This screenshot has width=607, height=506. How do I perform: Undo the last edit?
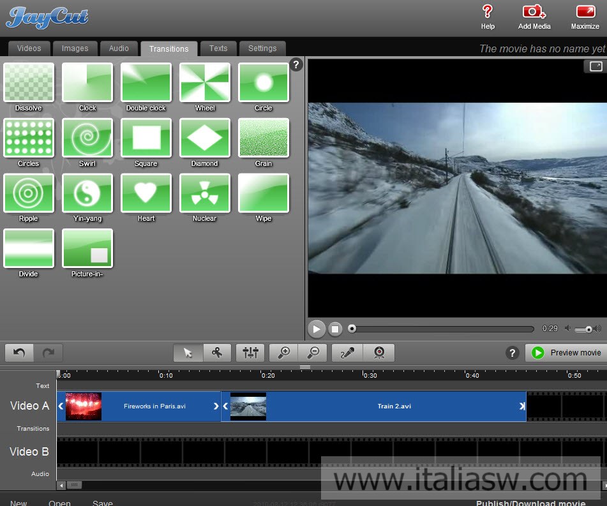pos(19,353)
